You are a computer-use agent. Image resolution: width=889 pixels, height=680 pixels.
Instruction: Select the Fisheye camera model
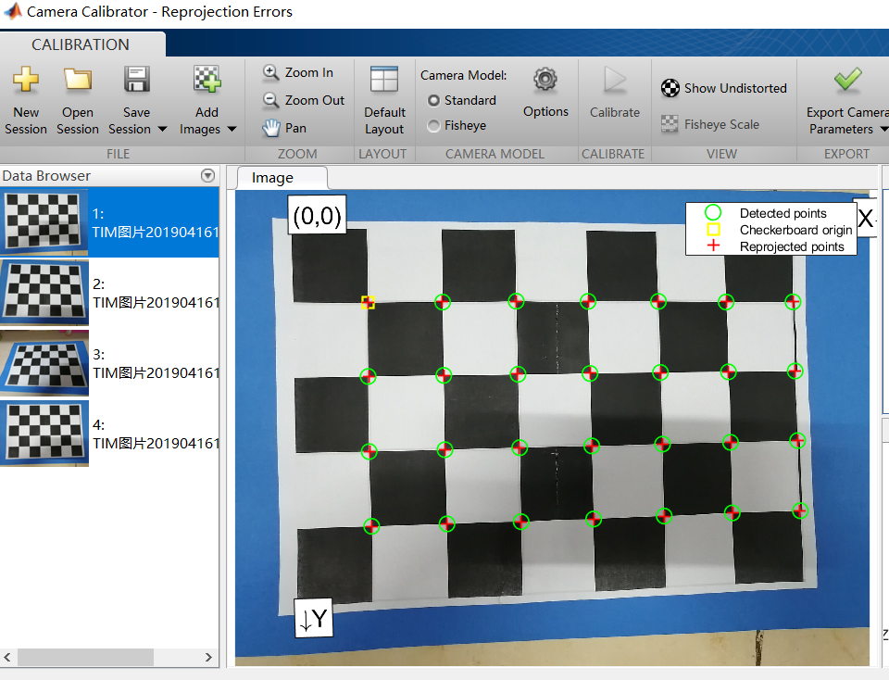(x=433, y=125)
